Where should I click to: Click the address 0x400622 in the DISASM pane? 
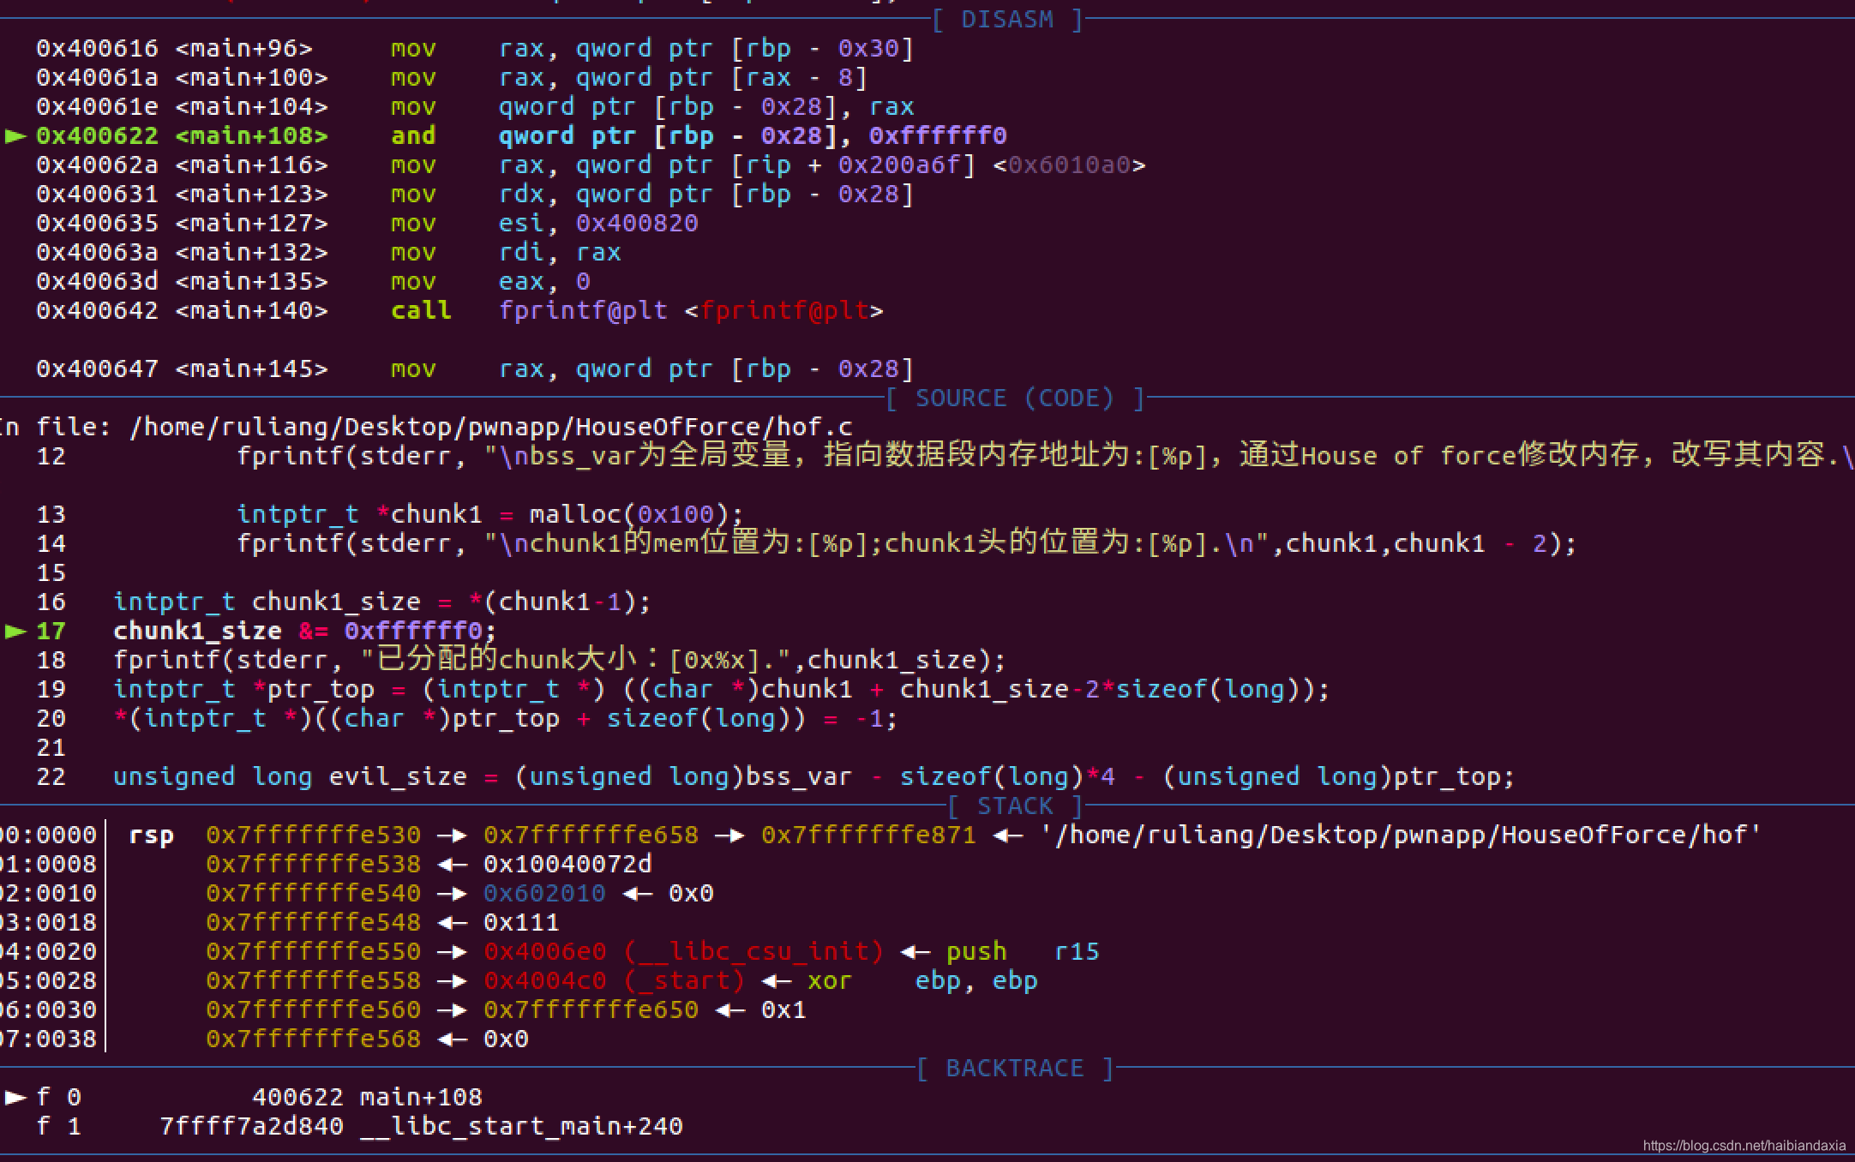pyautogui.click(x=97, y=136)
